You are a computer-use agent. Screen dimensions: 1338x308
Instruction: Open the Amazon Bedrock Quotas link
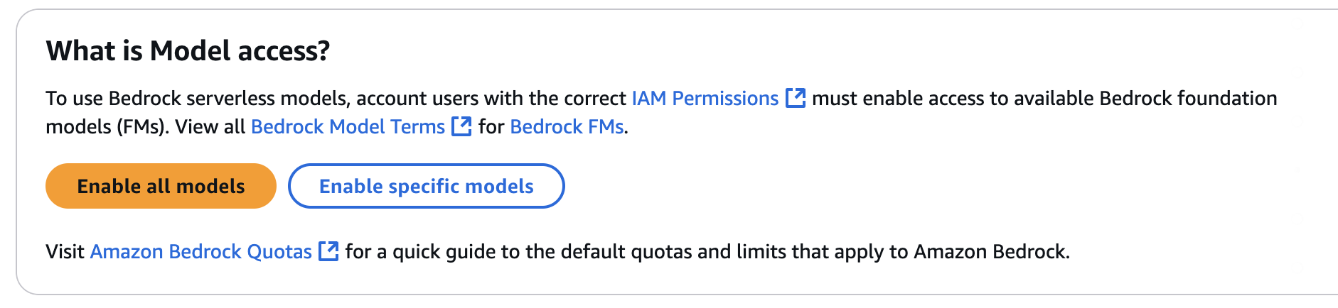(200, 251)
